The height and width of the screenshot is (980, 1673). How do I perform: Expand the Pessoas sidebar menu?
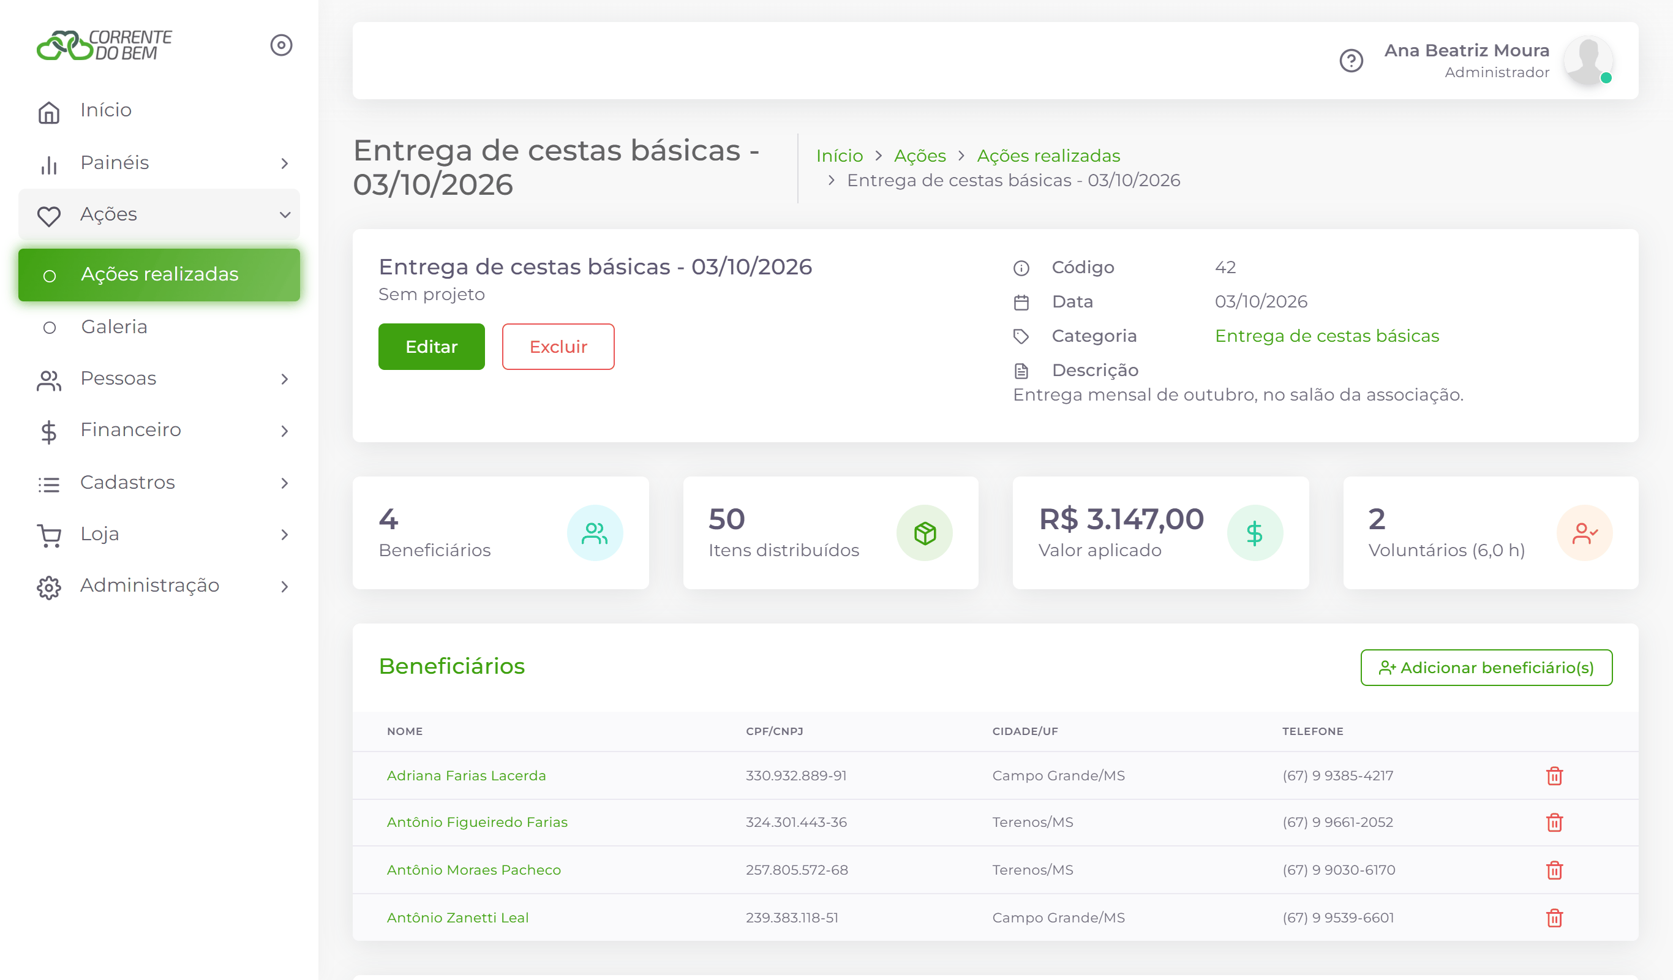[159, 379]
